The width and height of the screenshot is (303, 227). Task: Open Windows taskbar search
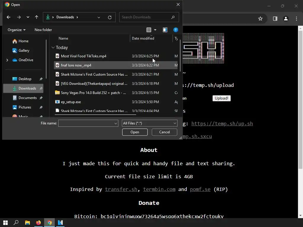click(x=16, y=223)
